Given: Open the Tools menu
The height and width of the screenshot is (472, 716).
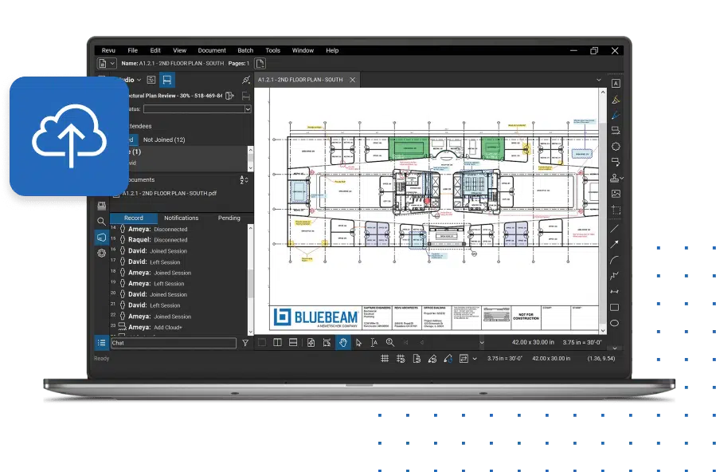Looking at the screenshot, I should point(272,50).
